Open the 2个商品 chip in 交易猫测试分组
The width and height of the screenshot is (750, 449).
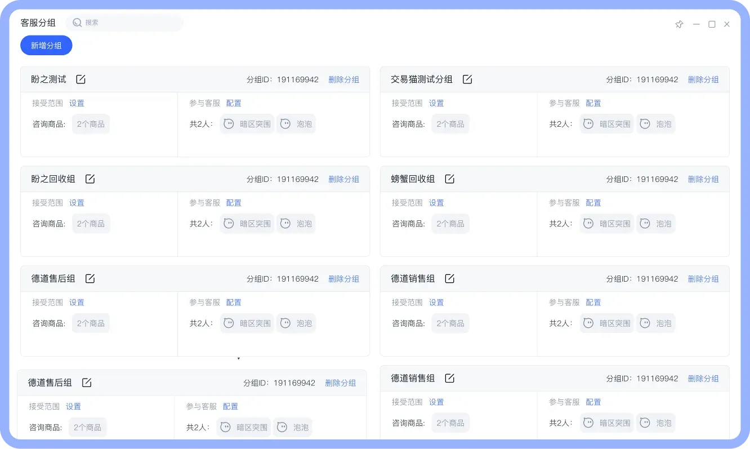point(450,124)
